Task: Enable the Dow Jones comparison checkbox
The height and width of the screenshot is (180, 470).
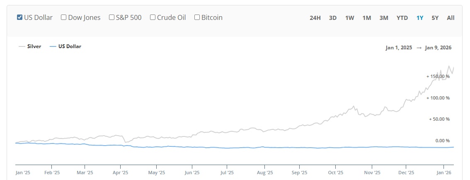Action: pos(64,17)
